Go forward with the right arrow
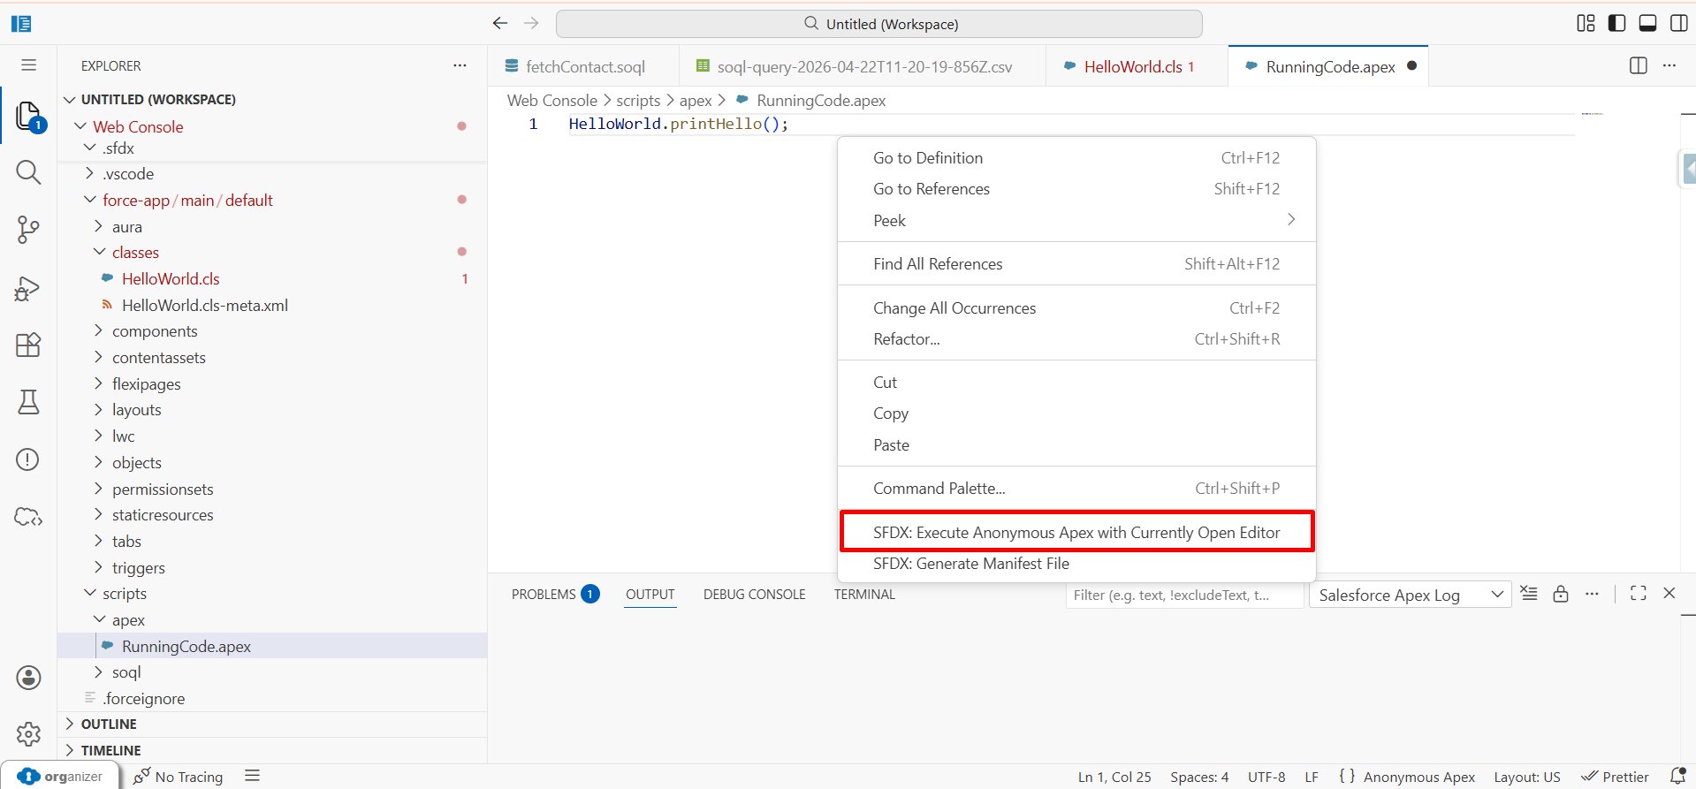Screen dimensions: 1696x789 531,24
